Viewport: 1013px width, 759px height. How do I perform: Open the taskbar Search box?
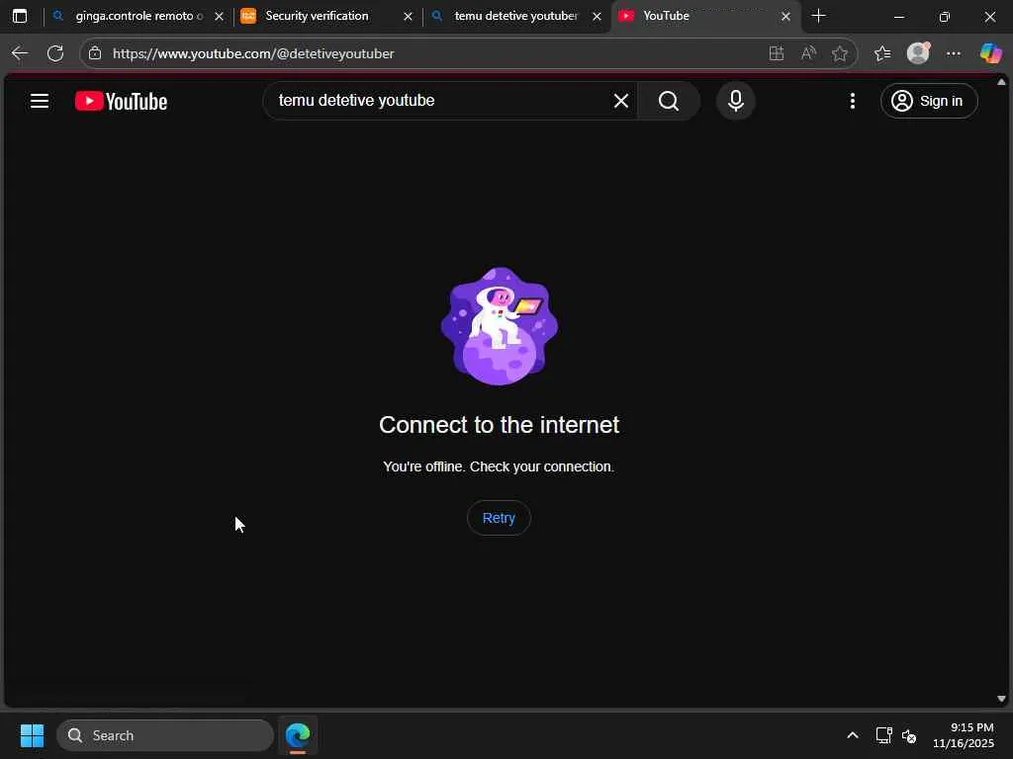[x=165, y=735]
